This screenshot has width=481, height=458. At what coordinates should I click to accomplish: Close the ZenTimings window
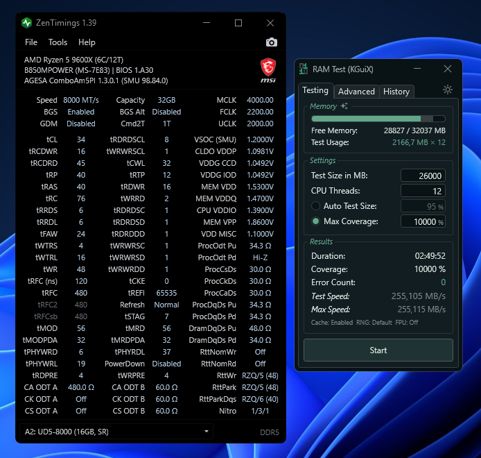coord(270,23)
